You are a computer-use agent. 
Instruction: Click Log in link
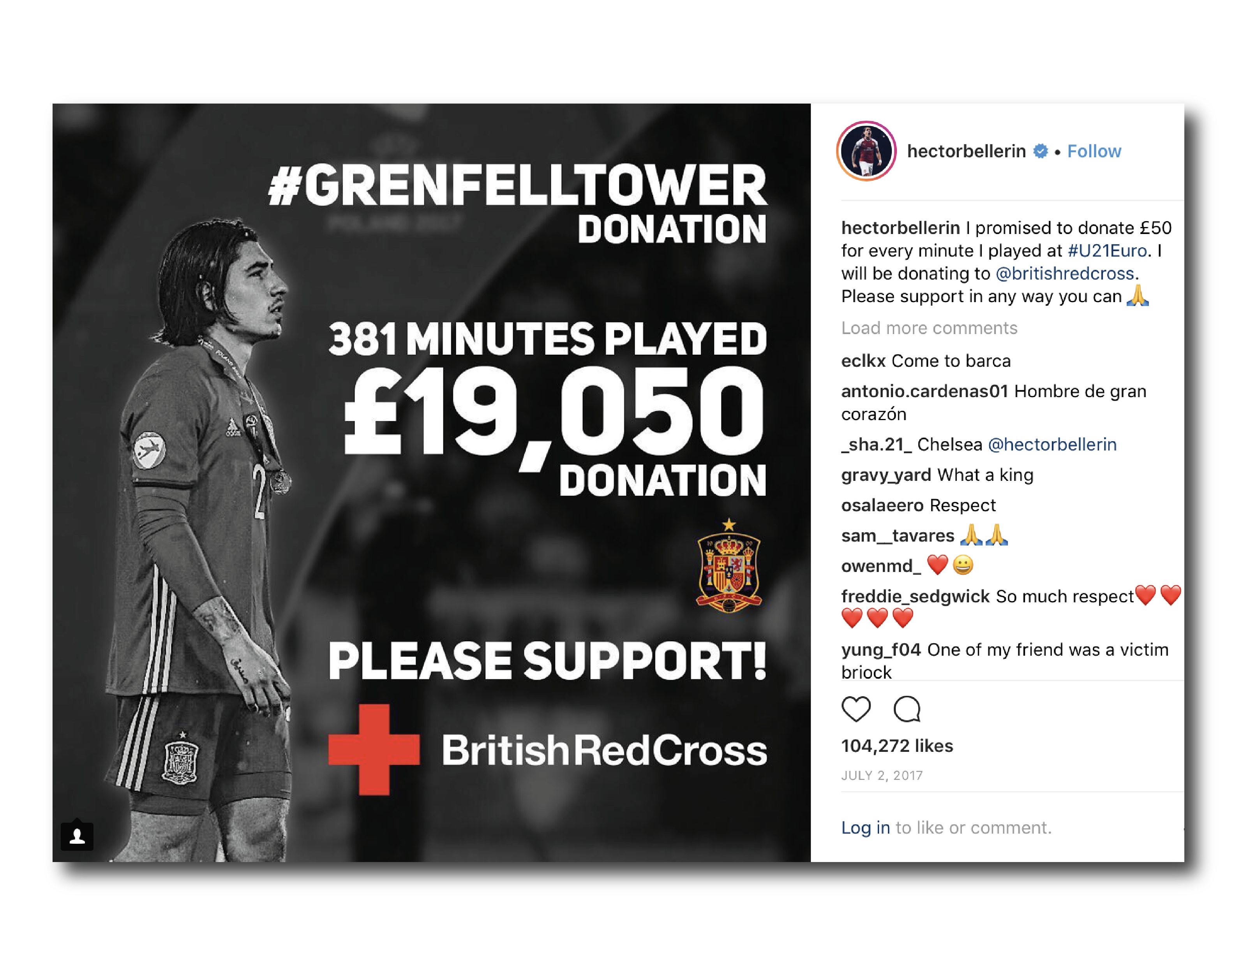[x=865, y=827]
